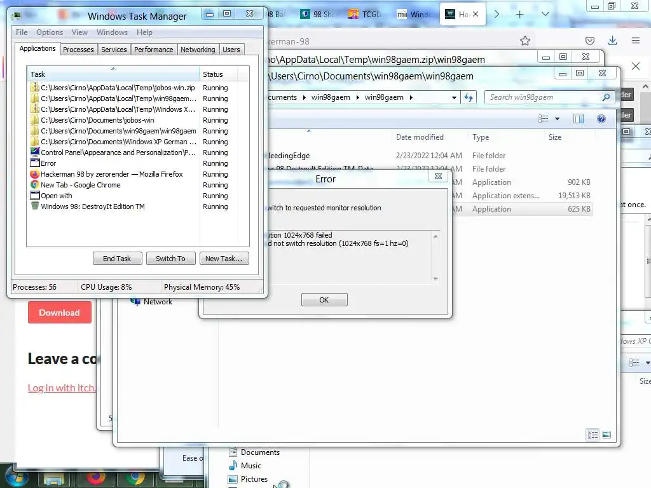
Task: Sort tasks by Task column header
Action: [x=113, y=74]
